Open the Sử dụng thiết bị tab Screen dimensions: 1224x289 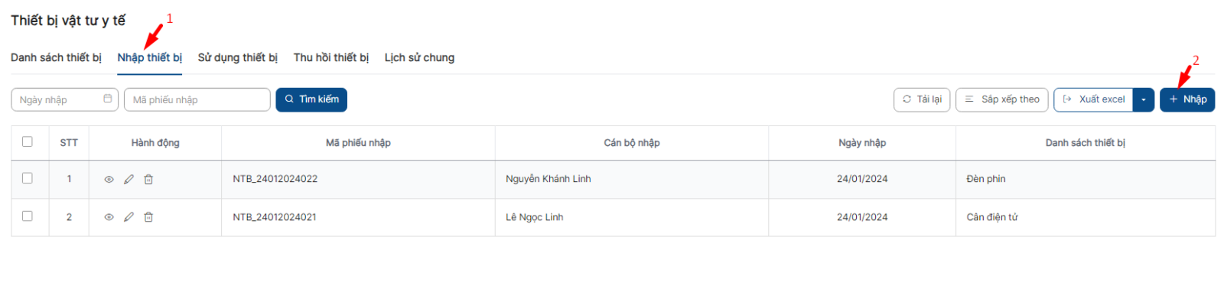(x=237, y=57)
